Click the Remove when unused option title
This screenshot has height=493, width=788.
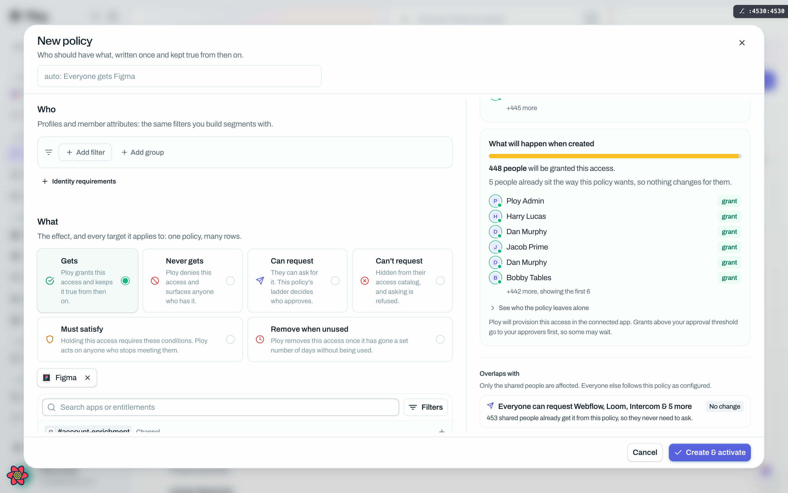coord(309,329)
